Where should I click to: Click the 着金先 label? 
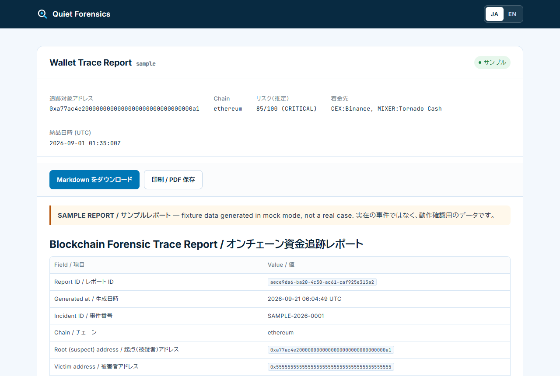340,99
